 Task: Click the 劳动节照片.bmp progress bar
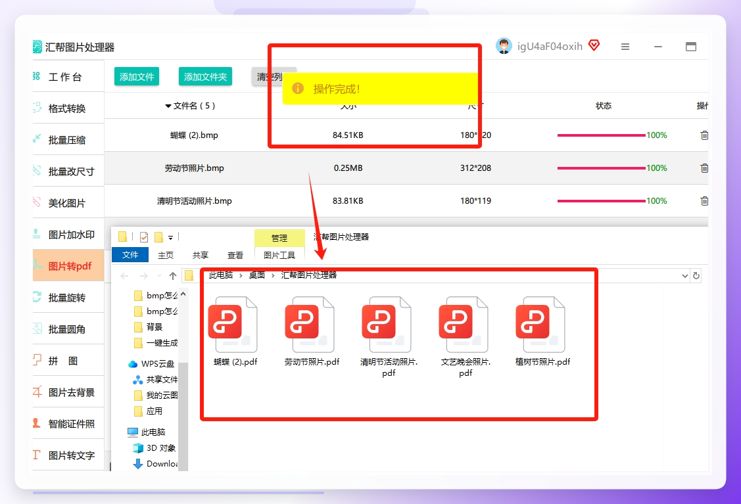[601, 168]
